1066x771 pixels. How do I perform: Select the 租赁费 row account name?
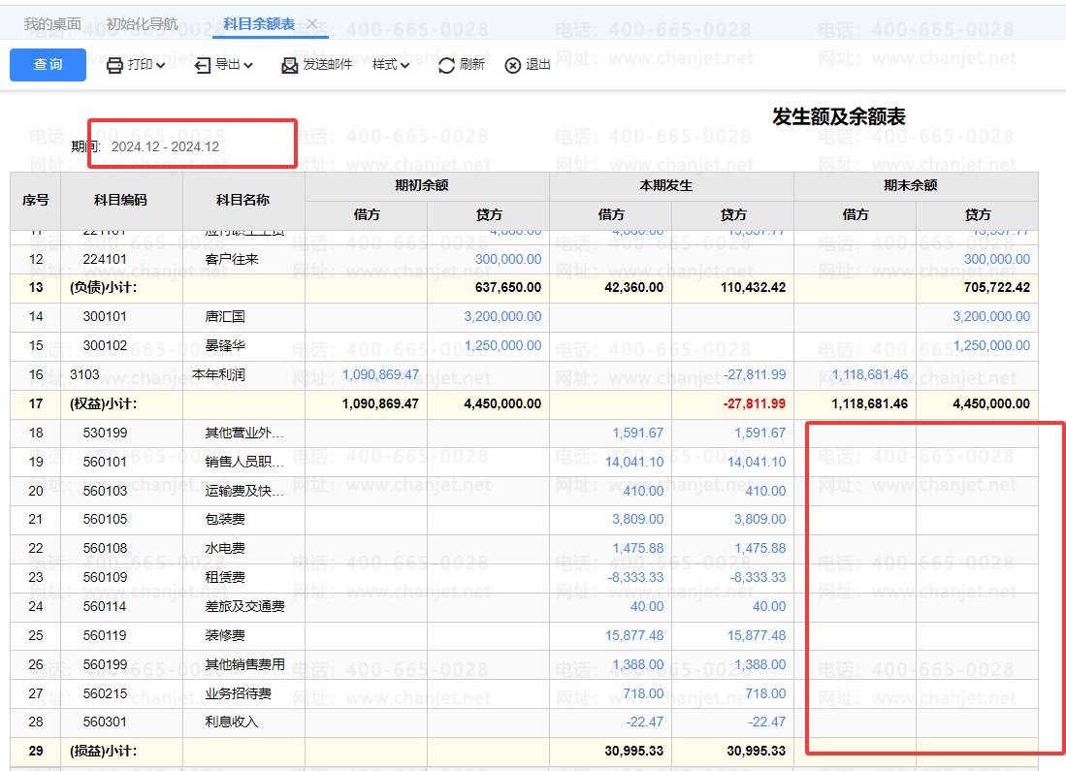[x=225, y=577]
